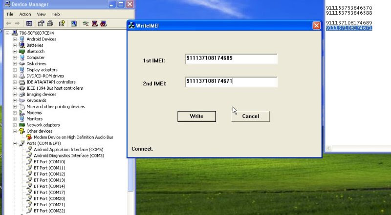Expand the IEEE 1394 Bus host controllers node
Image resolution: width=391 pixels, height=215 pixels.
point(15,88)
